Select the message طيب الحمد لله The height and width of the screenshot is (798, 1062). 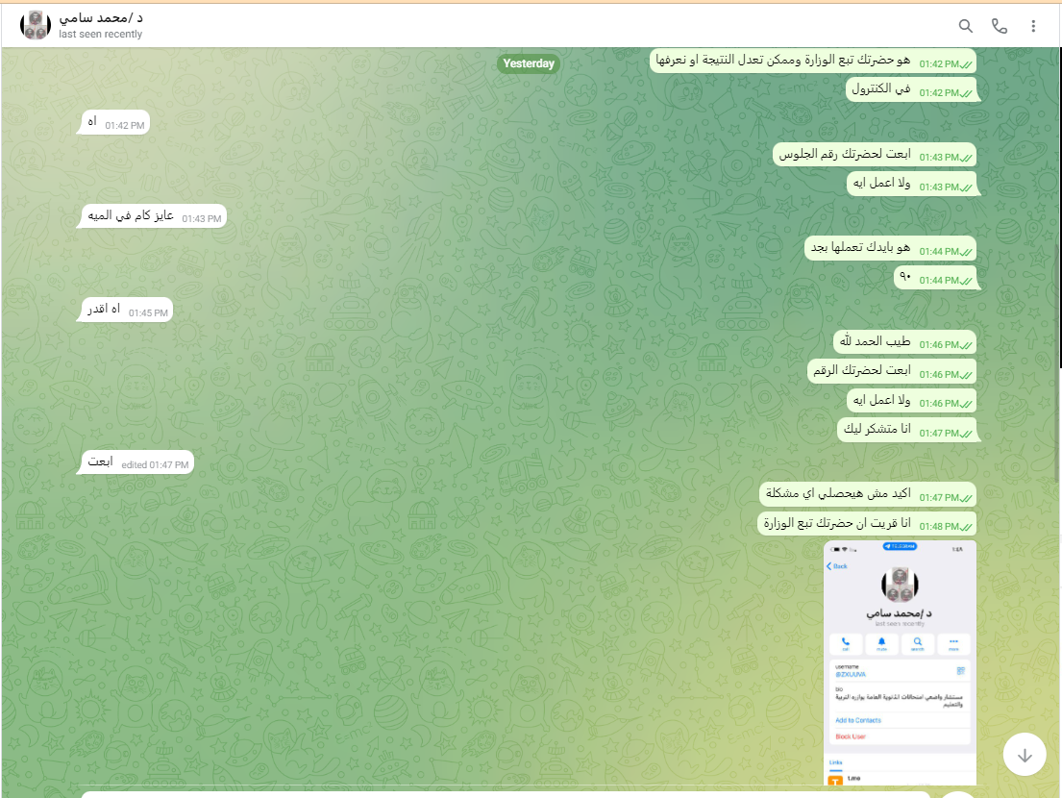tap(904, 342)
